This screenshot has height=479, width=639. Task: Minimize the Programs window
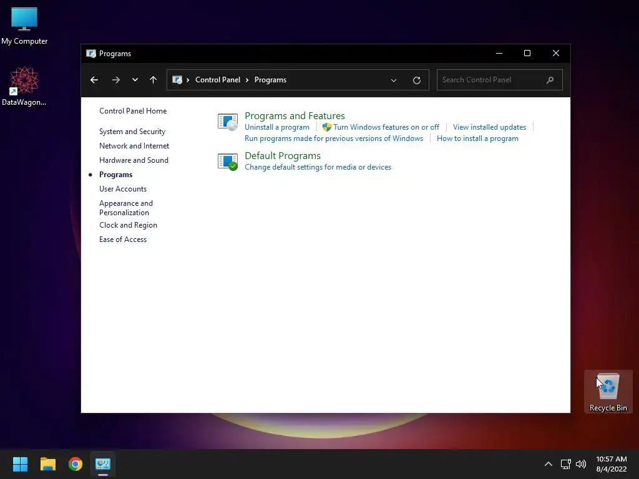coord(499,54)
